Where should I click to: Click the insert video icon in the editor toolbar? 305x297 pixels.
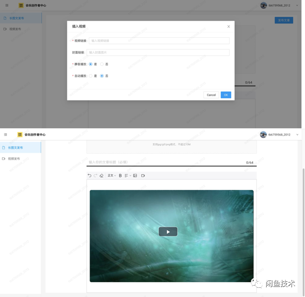143,176
